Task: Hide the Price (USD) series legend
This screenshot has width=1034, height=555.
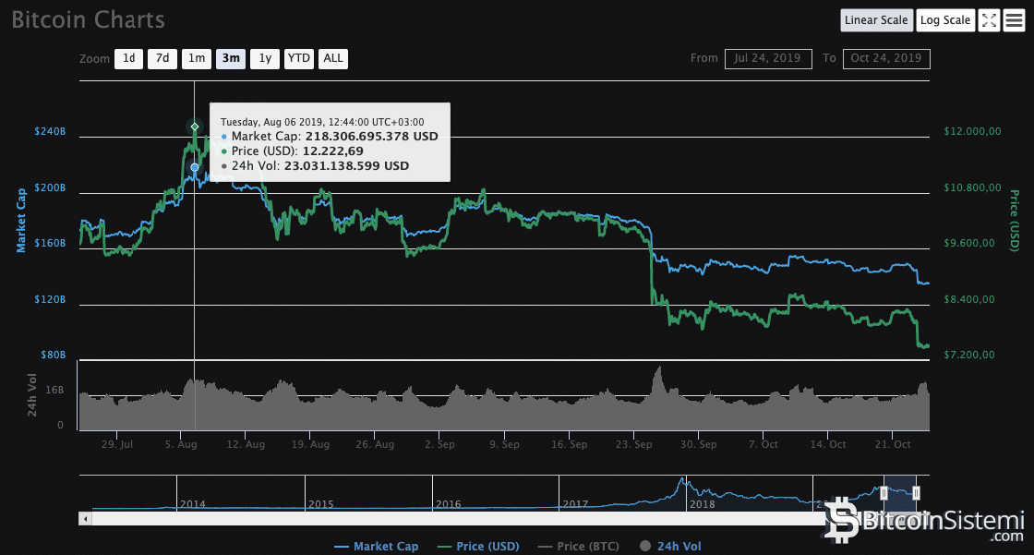Action: 478,547
